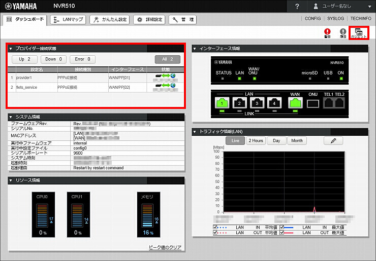The width and height of the screenshot is (376, 261).
Task: Collapse the システム情報 panel
Action: 11,117
